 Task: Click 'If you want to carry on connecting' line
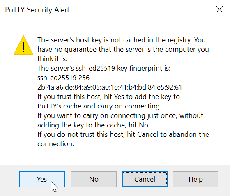click(120, 115)
